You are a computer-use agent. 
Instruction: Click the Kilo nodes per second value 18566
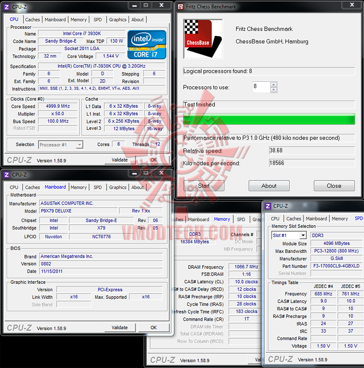(x=312, y=163)
